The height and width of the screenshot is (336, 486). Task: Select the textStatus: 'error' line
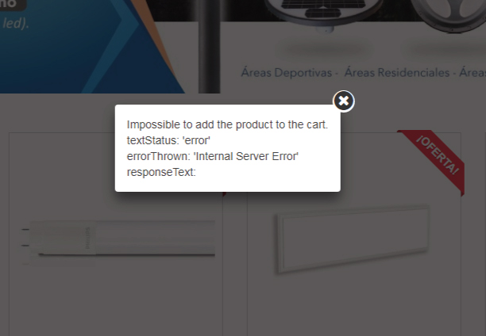coord(168,140)
